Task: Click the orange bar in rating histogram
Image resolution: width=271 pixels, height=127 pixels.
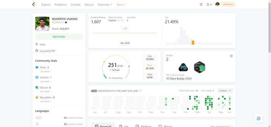Action: [193, 43]
